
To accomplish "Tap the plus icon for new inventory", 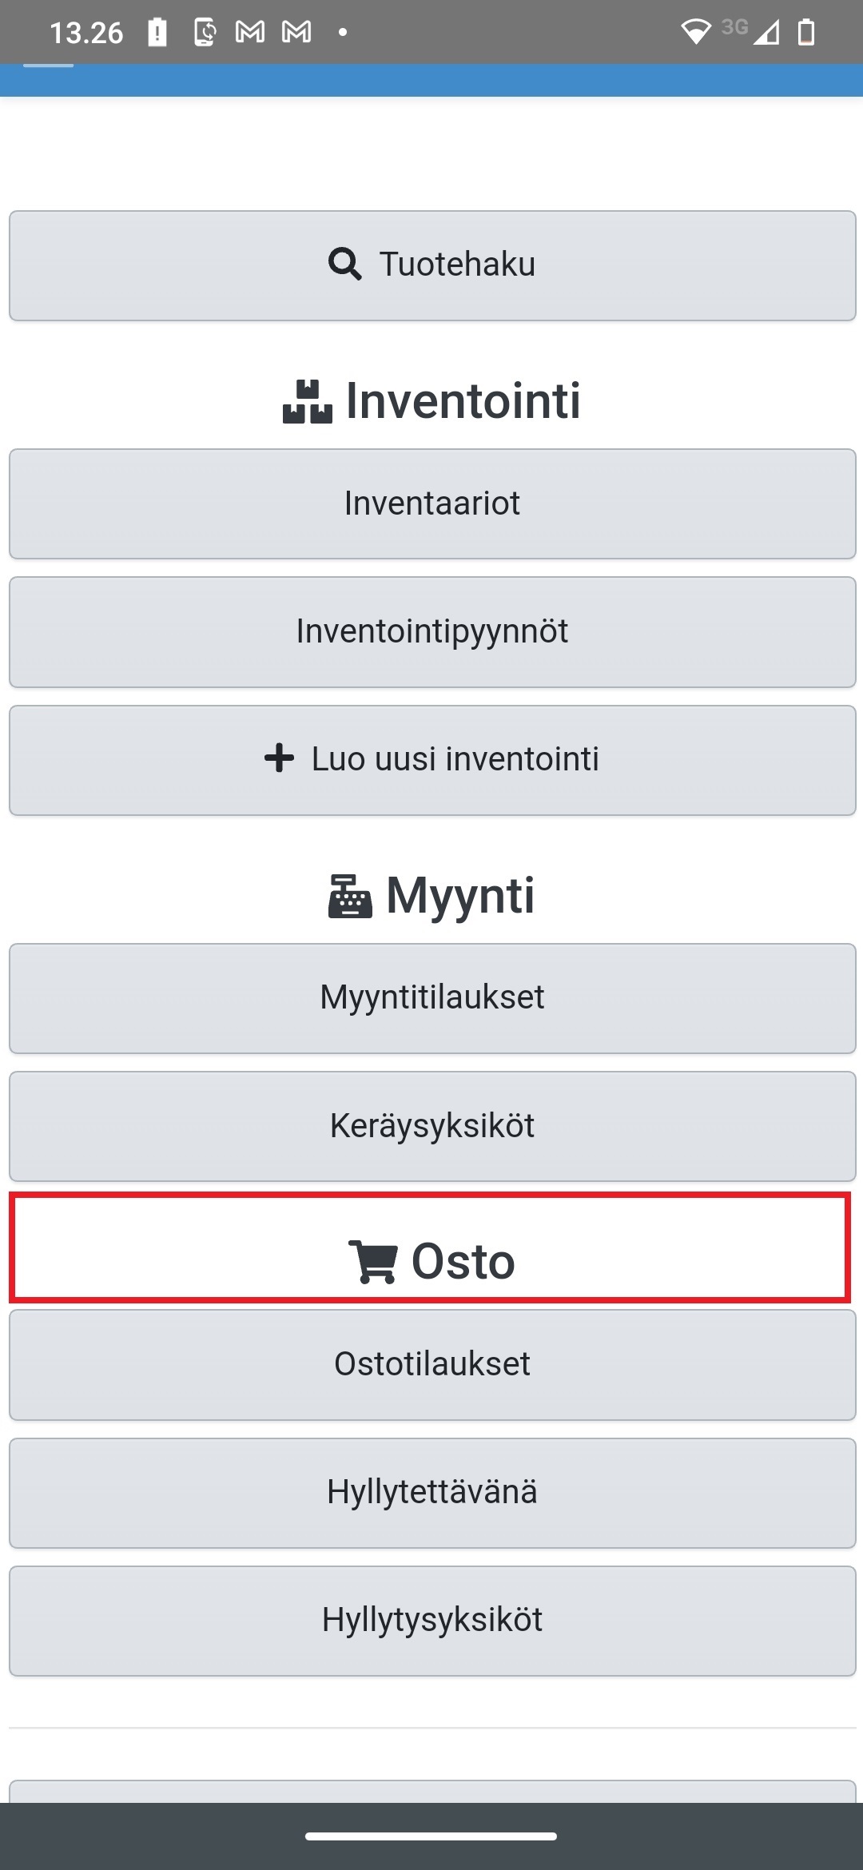I will [279, 758].
